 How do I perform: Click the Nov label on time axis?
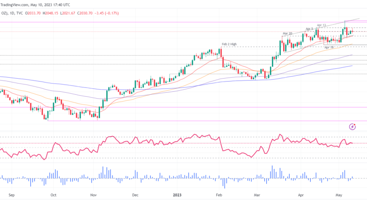click(93, 194)
